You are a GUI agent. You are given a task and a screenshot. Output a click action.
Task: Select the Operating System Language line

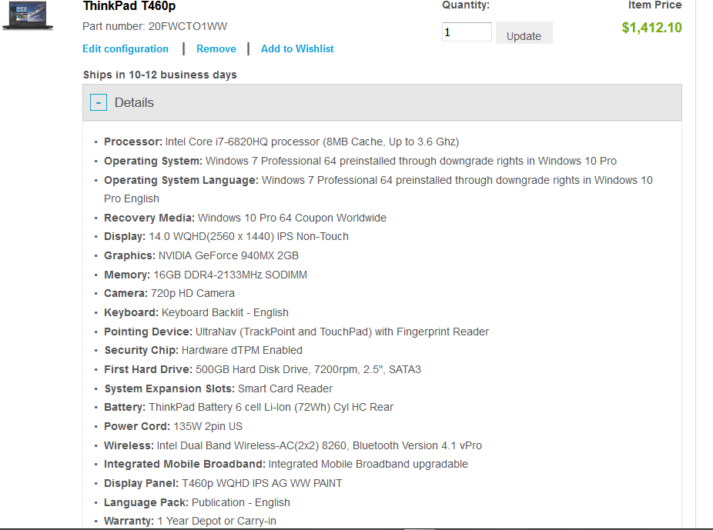click(x=378, y=189)
